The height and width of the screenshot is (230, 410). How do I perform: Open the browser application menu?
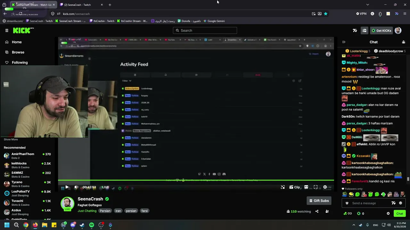pos(405,14)
